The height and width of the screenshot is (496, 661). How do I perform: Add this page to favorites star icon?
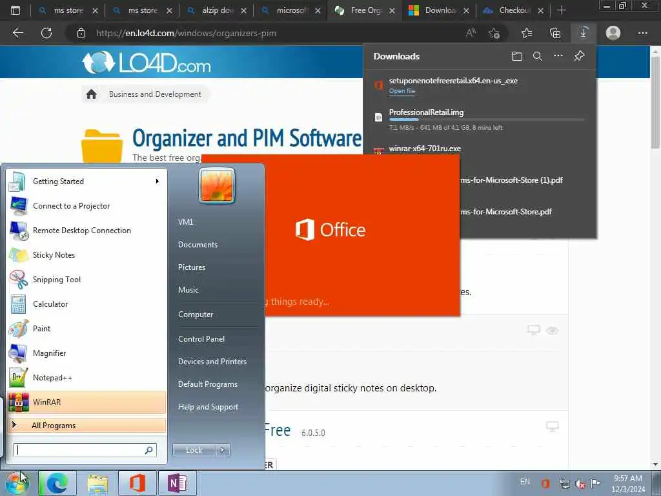pyautogui.click(x=494, y=33)
